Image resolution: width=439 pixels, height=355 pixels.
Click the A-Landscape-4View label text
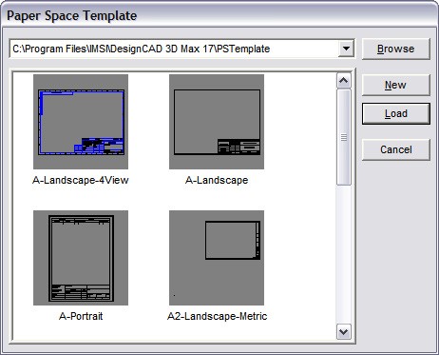[81, 180]
